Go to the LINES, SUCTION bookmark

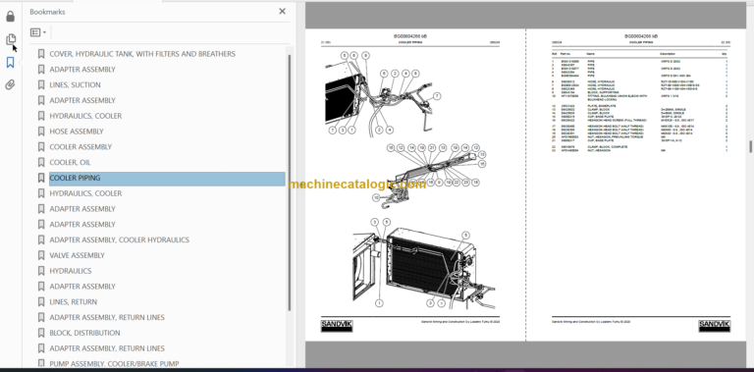coord(75,85)
